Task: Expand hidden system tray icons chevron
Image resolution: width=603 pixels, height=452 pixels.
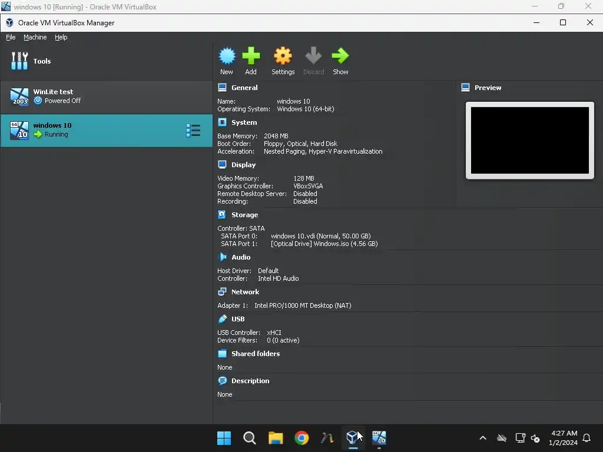Action: tap(483, 438)
